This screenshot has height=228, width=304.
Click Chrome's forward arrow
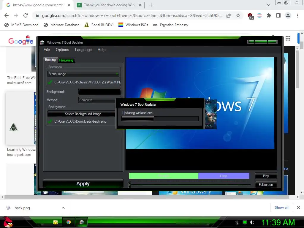(x=16, y=15)
